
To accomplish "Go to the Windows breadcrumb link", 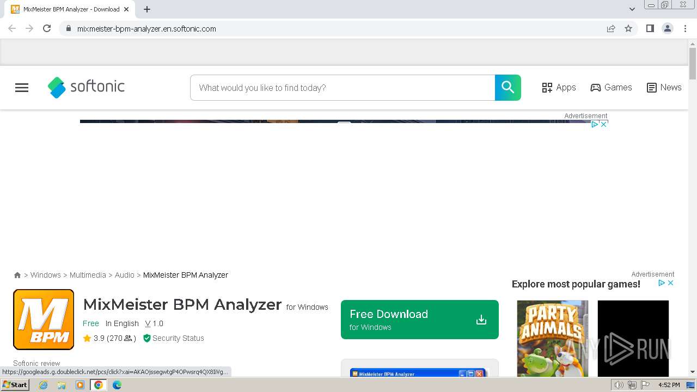I will 46,275.
